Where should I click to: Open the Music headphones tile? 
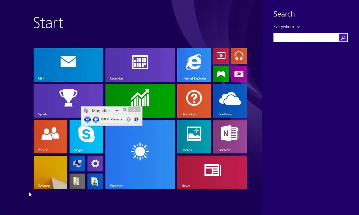click(239, 56)
